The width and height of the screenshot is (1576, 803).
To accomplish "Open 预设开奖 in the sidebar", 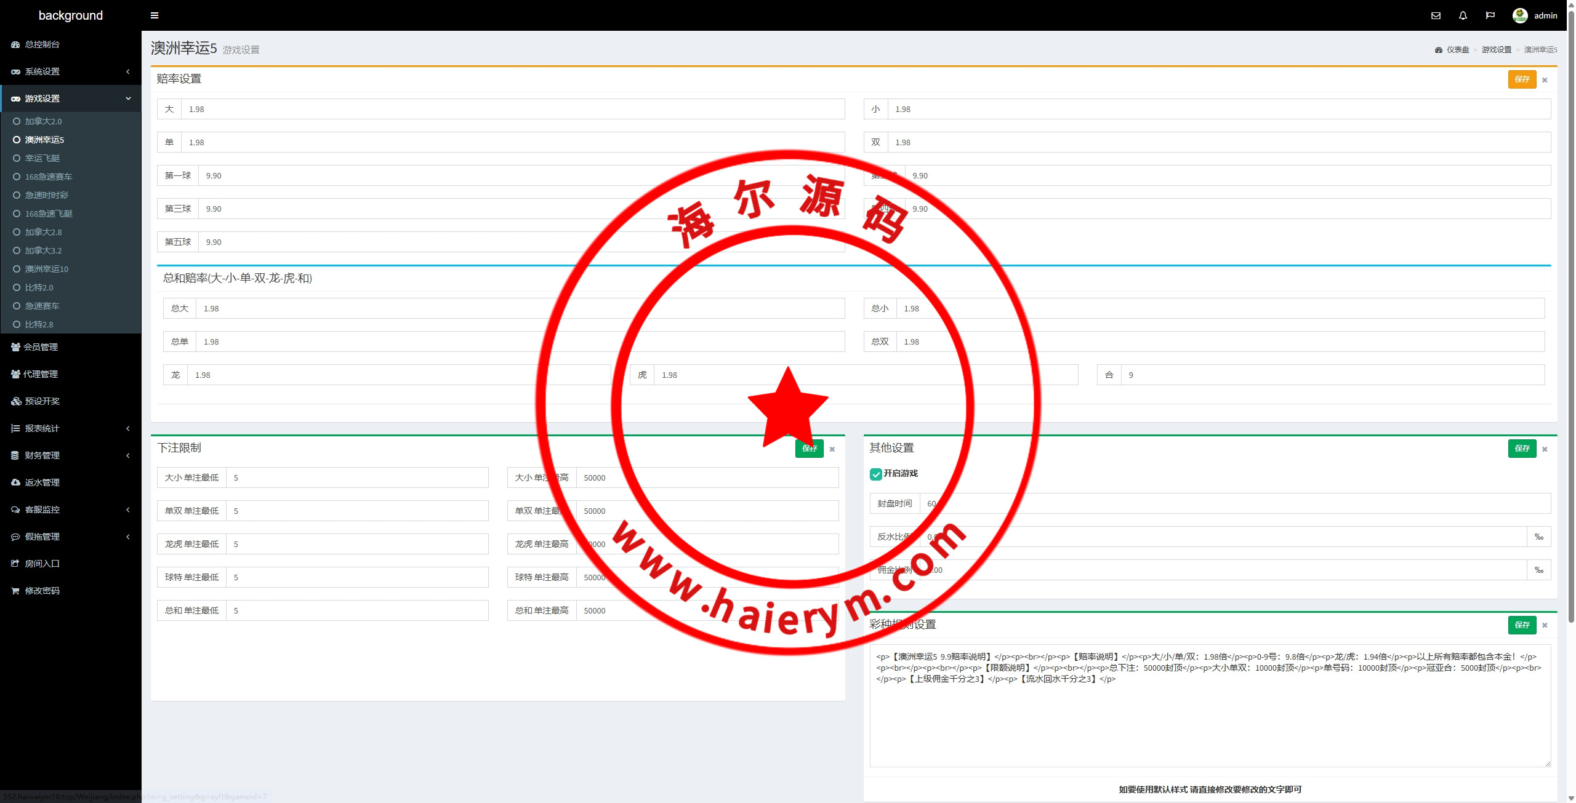I will click(42, 401).
